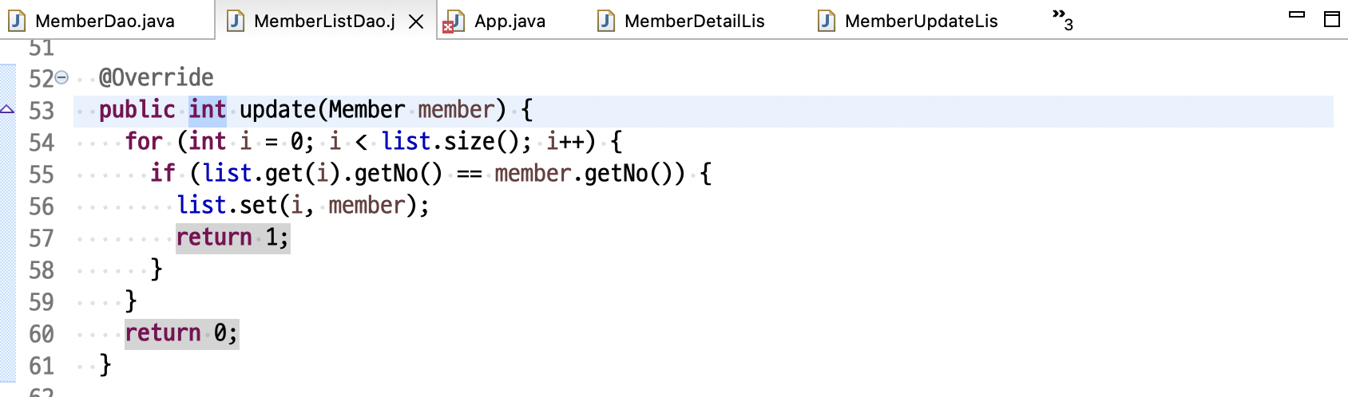Click the closing brace on line 61

coord(105,365)
